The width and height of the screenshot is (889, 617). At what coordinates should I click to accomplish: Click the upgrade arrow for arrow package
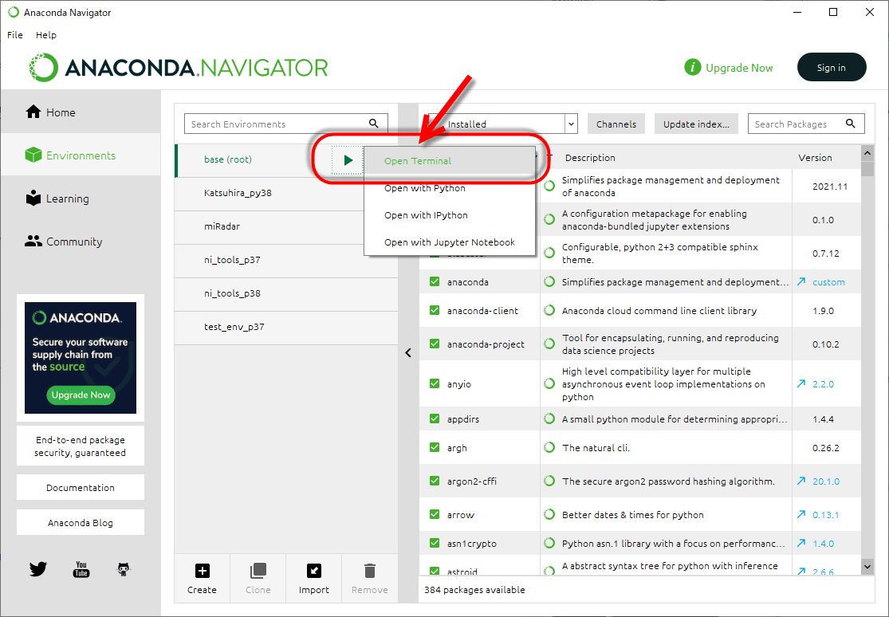pyautogui.click(x=800, y=514)
